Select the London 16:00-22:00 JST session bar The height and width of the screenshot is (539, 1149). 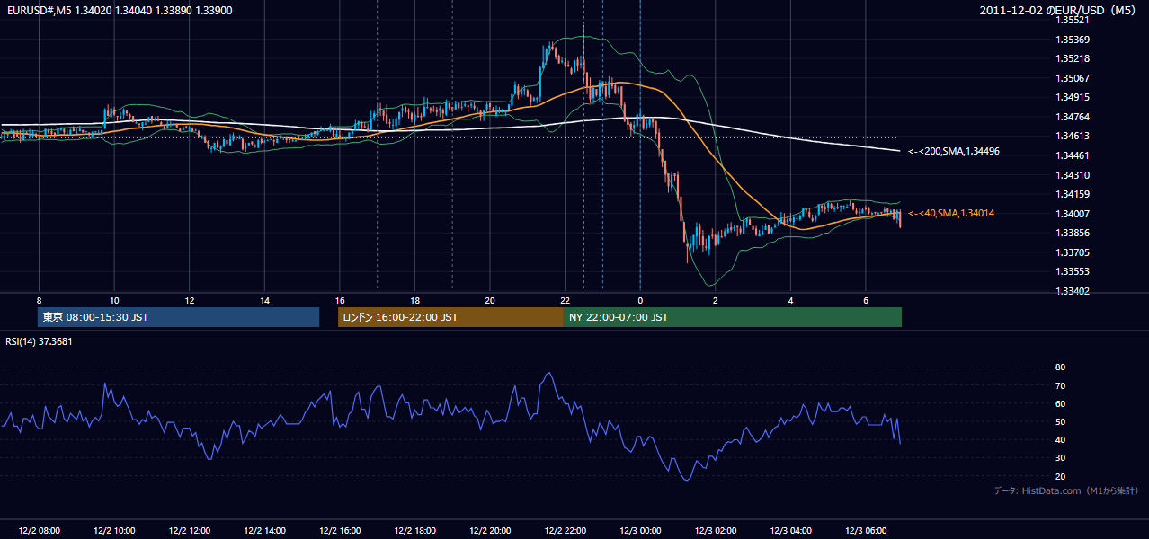(x=450, y=317)
